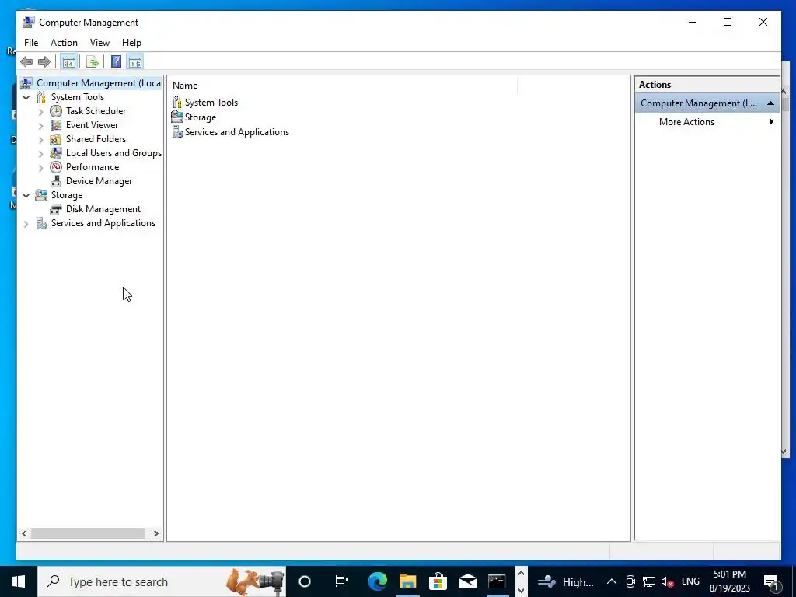Click Services and Applications icon in list
The height and width of the screenshot is (597, 796).
coord(177,132)
